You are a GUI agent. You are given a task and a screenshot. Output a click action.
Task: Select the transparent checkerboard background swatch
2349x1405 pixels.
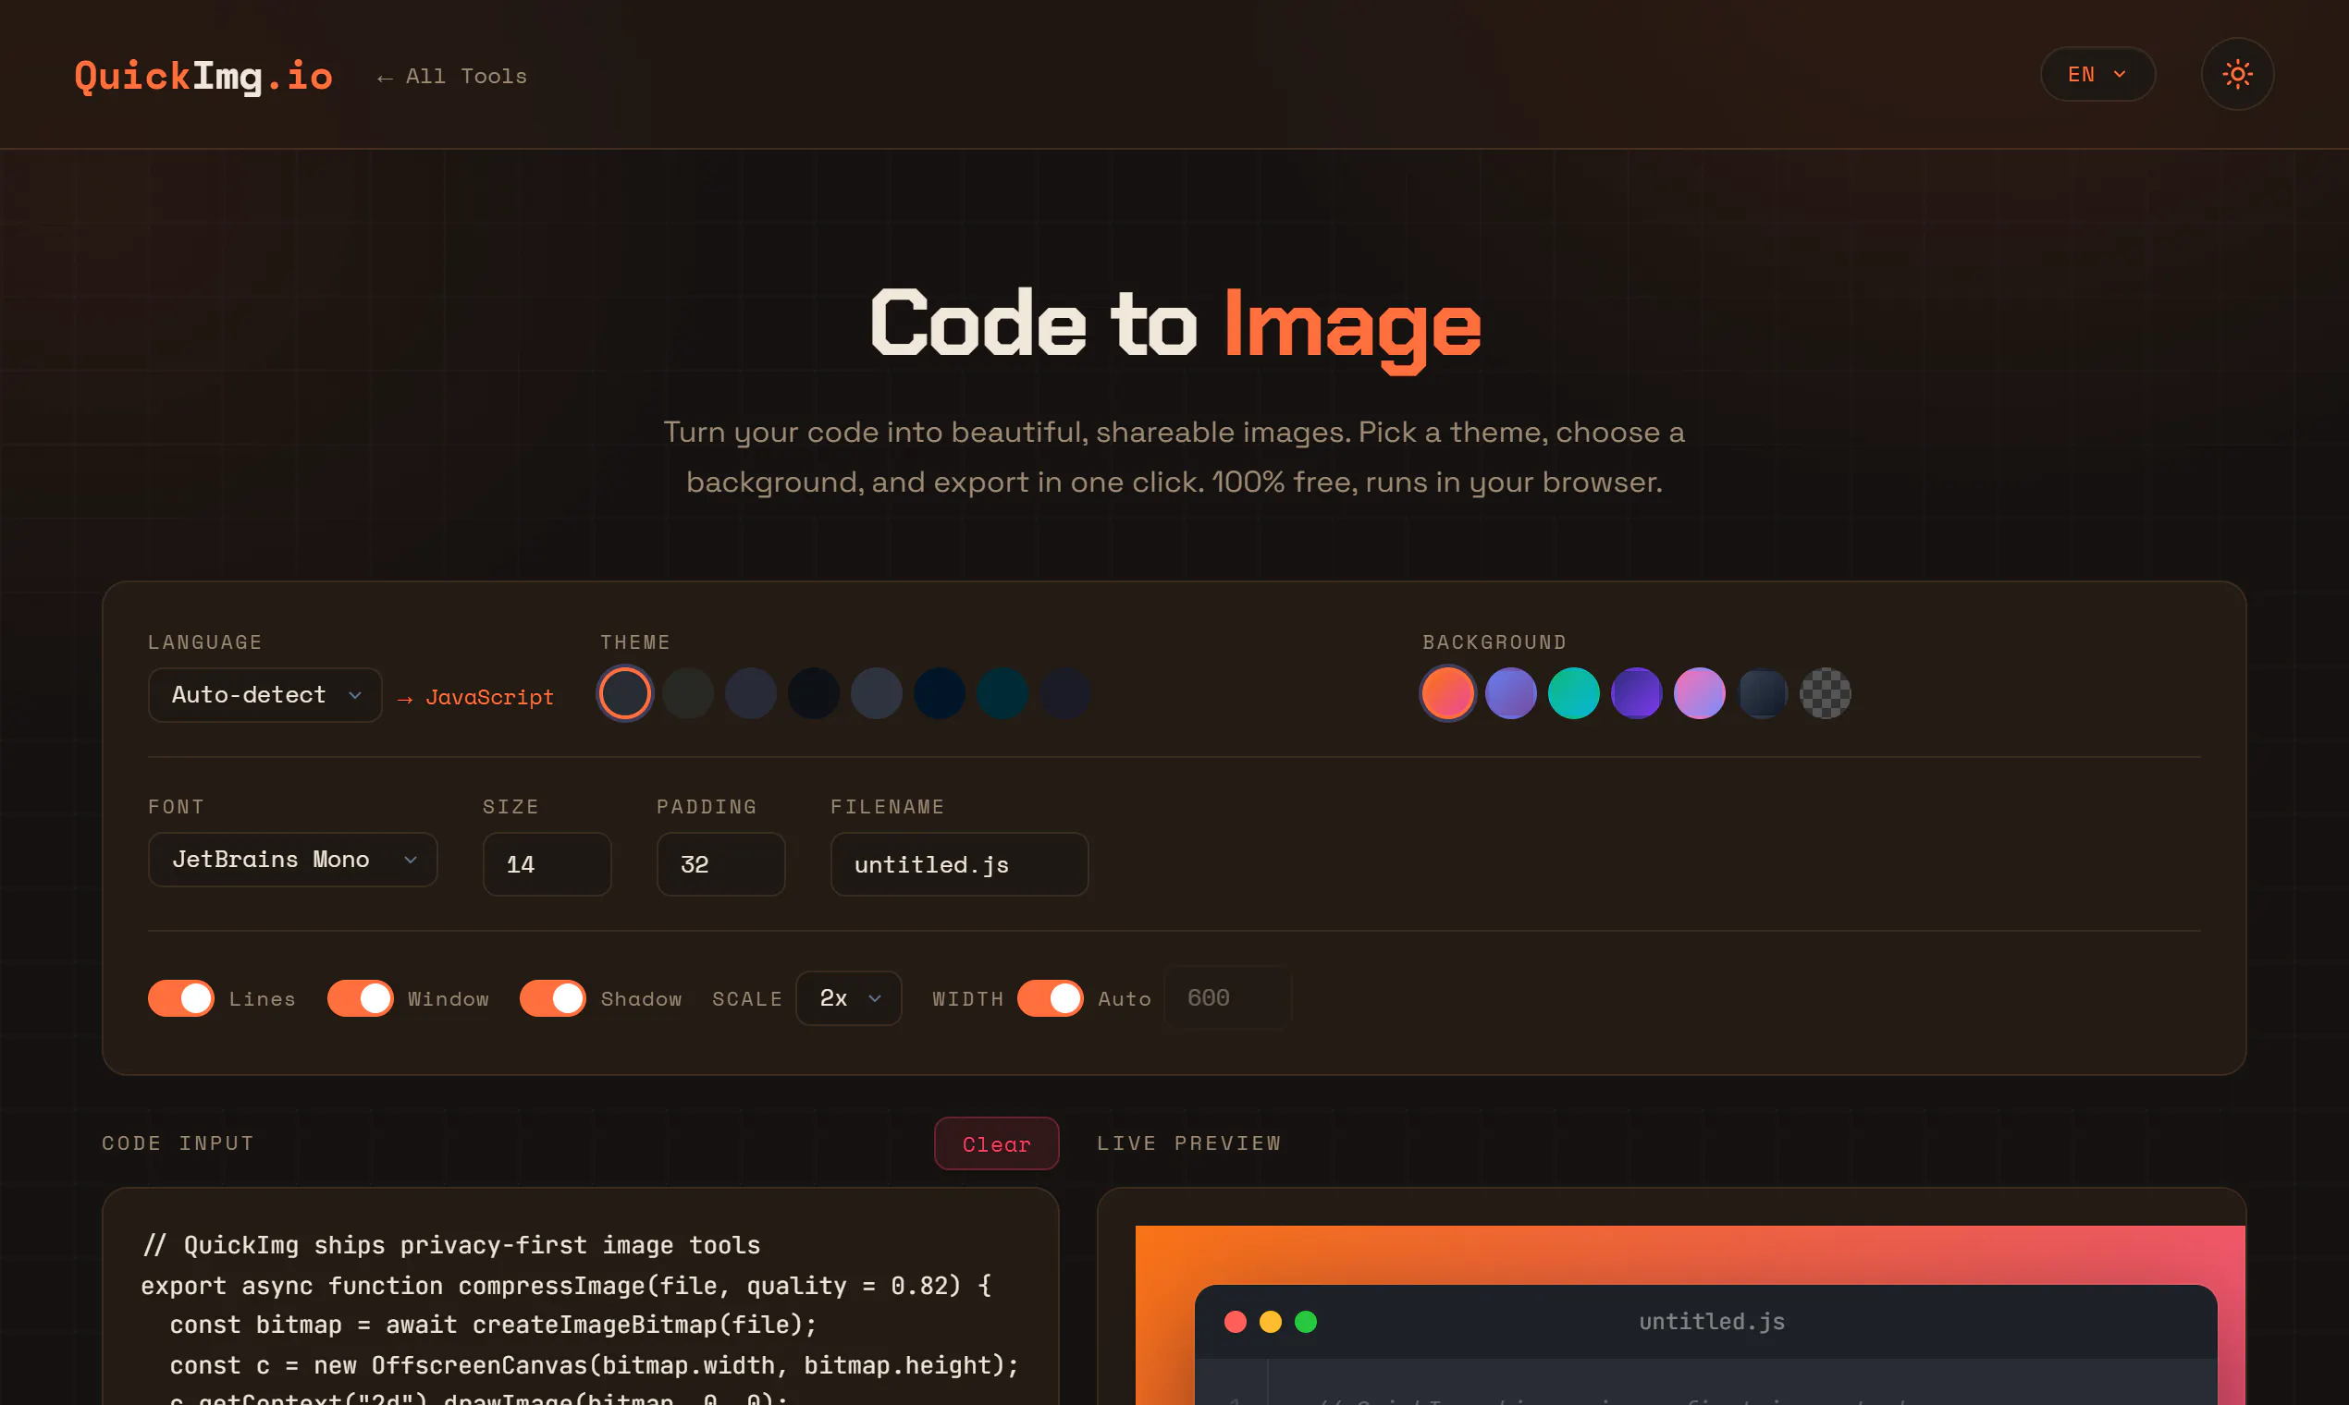1825,694
